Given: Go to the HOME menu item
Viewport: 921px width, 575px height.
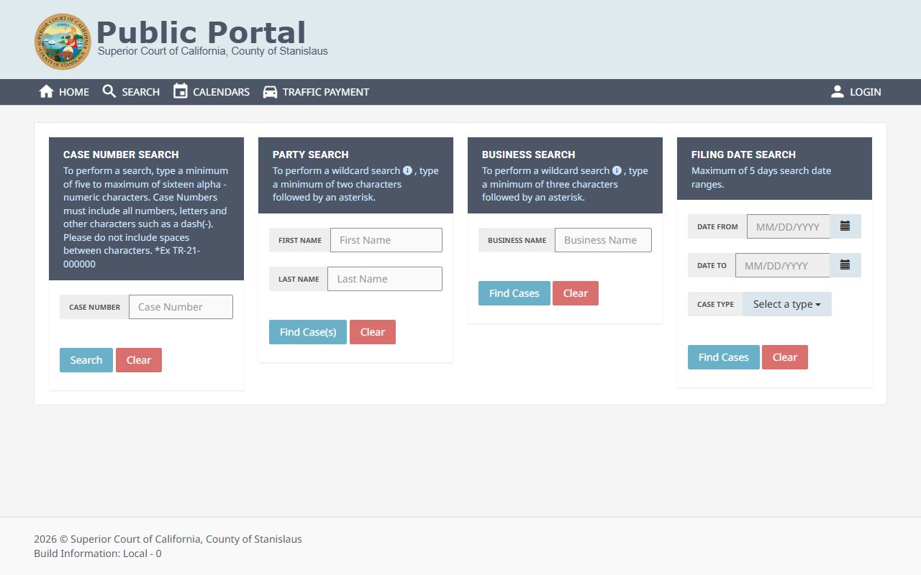Looking at the screenshot, I should tap(64, 92).
